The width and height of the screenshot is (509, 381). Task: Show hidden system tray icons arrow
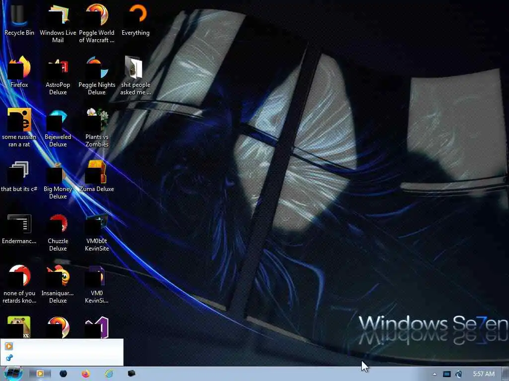tap(434, 374)
